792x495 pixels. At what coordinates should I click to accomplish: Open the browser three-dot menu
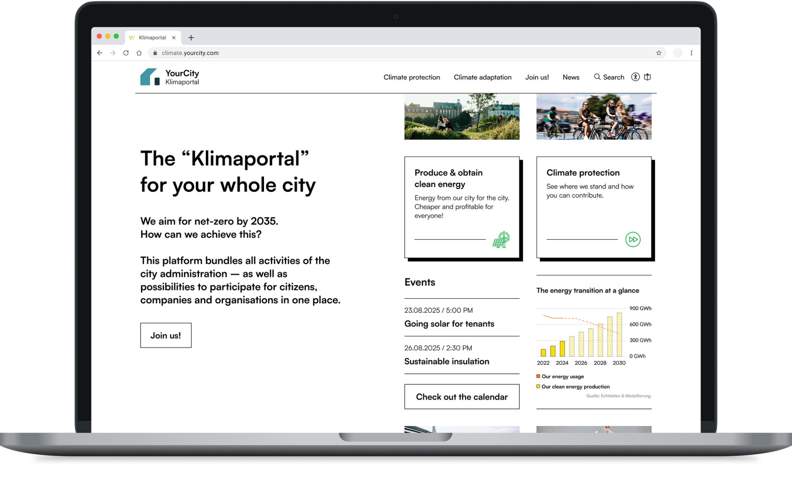click(692, 53)
